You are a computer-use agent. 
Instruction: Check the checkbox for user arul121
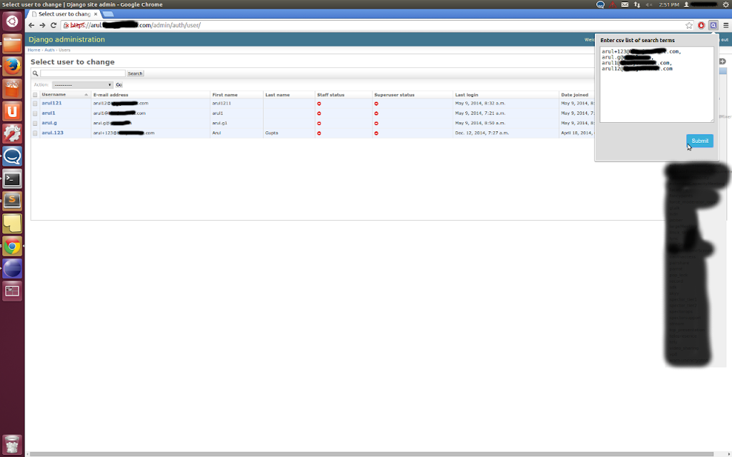(x=35, y=104)
